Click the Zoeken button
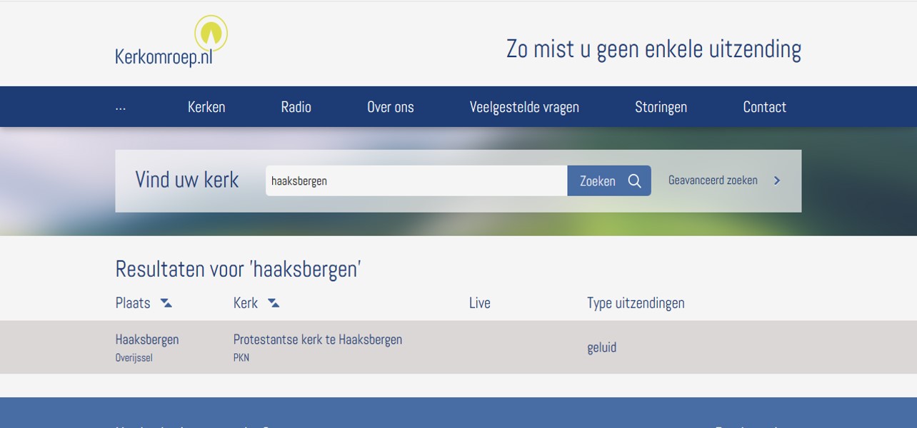Image resolution: width=917 pixels, height=428 pixels. (x=609, y=180)
